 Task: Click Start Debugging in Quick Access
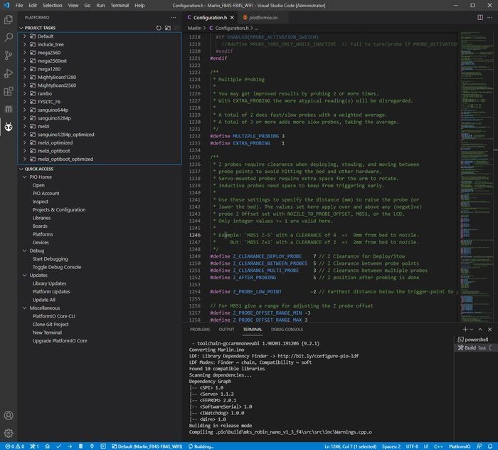pos(50,258)
